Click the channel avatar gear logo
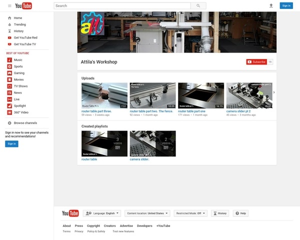The image size is (300, 240). click(92, 23)
